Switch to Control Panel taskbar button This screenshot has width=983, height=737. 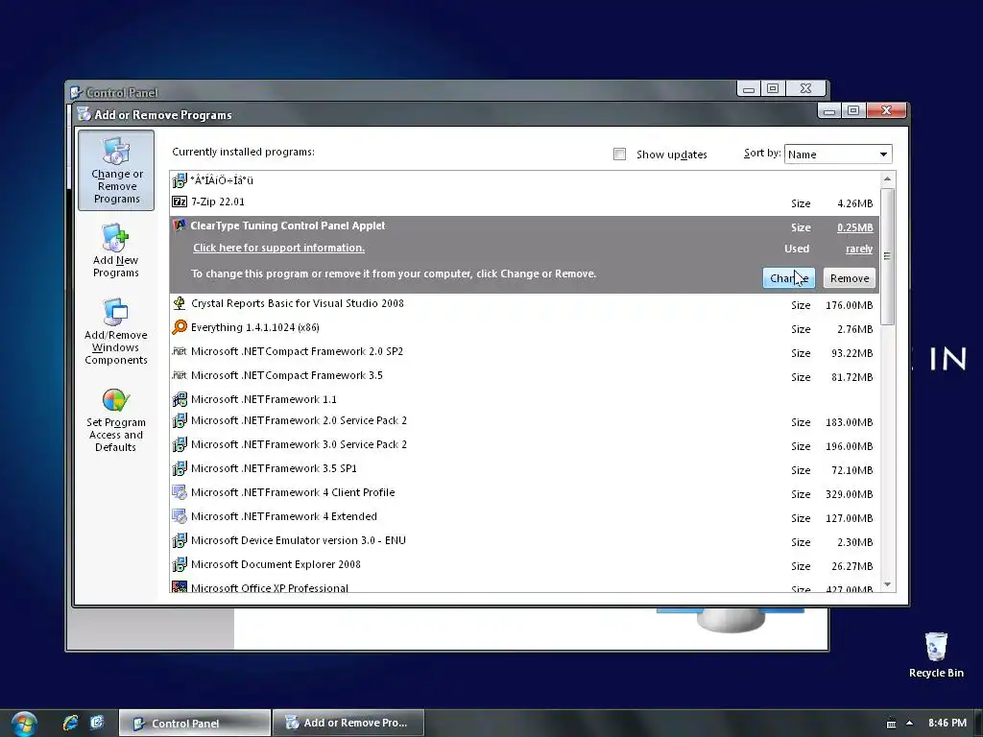click(195, 724)
